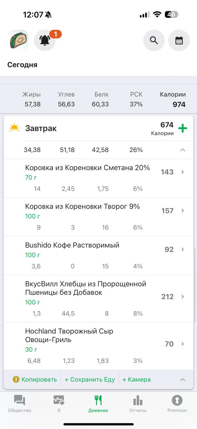Tap the taco profile avatar
197x429 pixels.
[18, 40]
